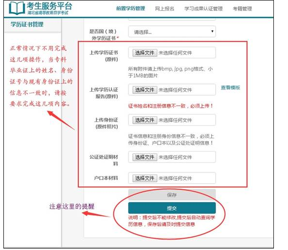Select 学历证书管理 in the left sidebar
288x250 pixels.
(x=27, y=24)
